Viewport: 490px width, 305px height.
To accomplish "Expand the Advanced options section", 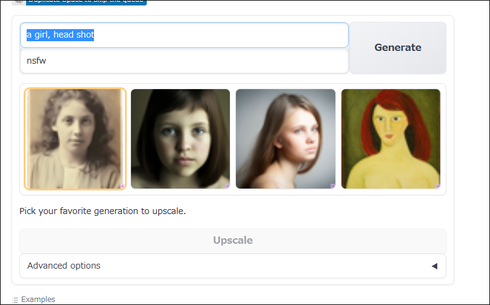I will click(233, 266).
